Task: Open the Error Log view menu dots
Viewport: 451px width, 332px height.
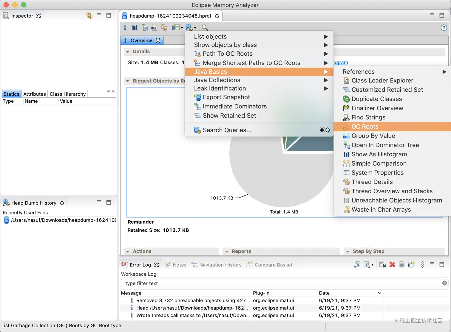Action: [x=422, y=264]
